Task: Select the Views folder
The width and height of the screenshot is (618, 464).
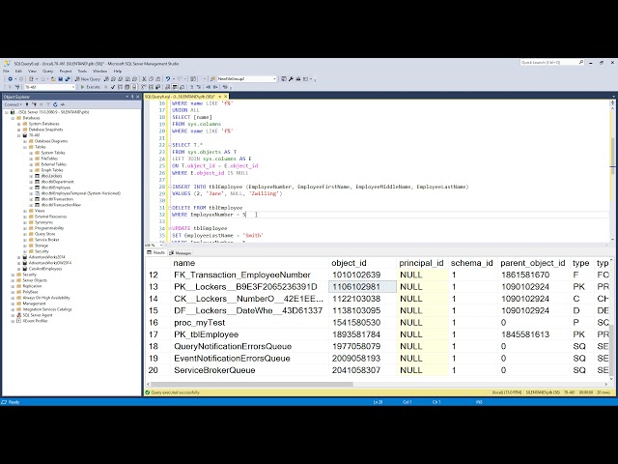Action: pos(40,211)
